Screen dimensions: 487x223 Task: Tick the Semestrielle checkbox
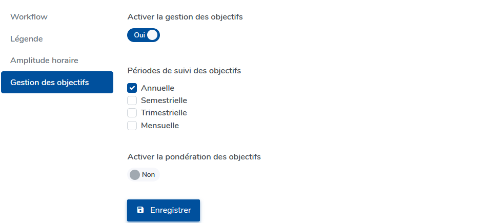pyautogui.click(x=132, y=100)
